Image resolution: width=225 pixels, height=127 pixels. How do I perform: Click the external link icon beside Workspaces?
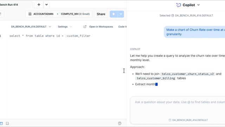point(85,27)
